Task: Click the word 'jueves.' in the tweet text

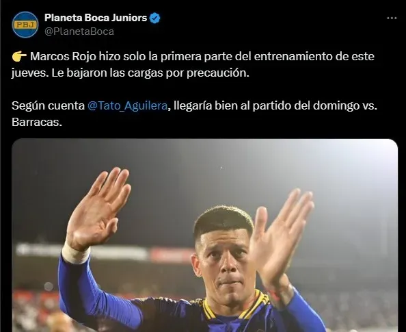Action: click(x=30, y=73)
